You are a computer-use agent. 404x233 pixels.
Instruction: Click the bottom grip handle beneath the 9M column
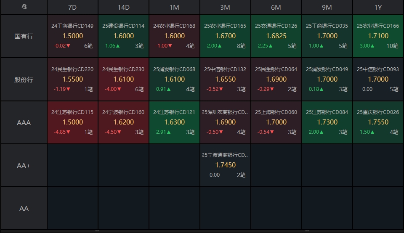pos(307,231)
